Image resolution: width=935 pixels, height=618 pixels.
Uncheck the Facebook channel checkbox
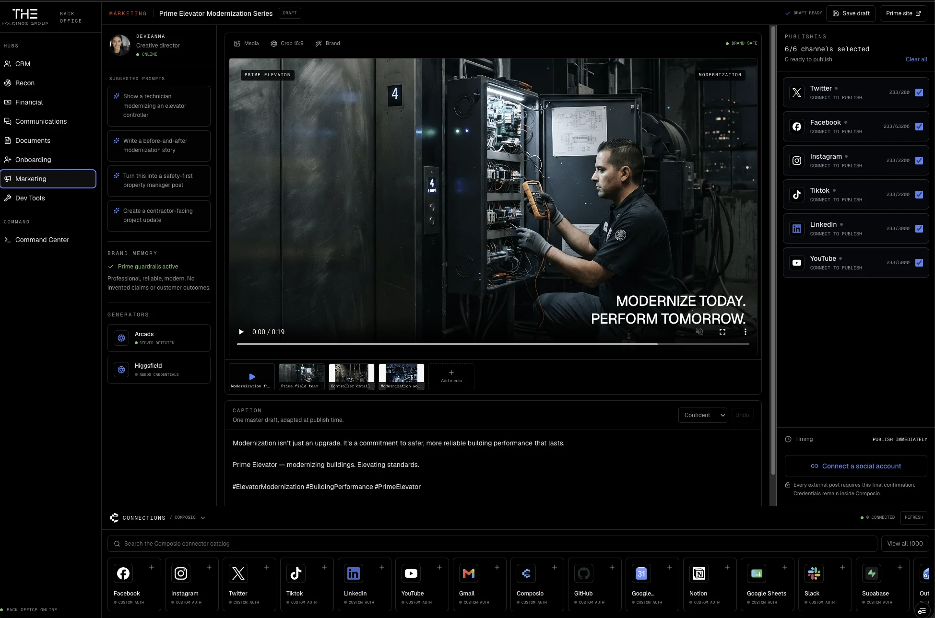tap(919, 127)
